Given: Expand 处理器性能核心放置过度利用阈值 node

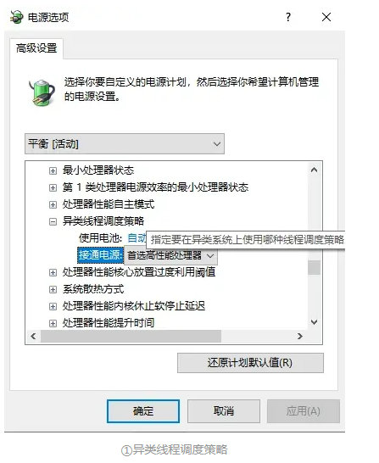Looking at the screenshot, I should pyautogui.click(x=53, y=272).
